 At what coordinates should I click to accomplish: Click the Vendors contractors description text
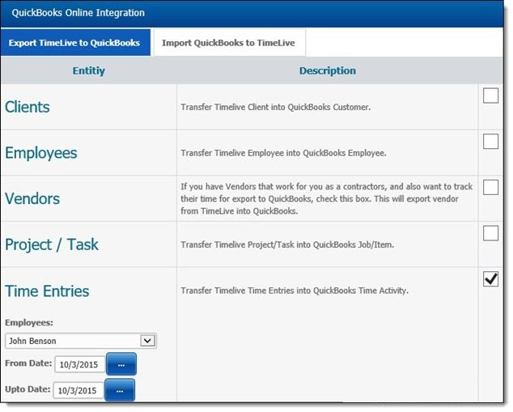coord(327,198)
